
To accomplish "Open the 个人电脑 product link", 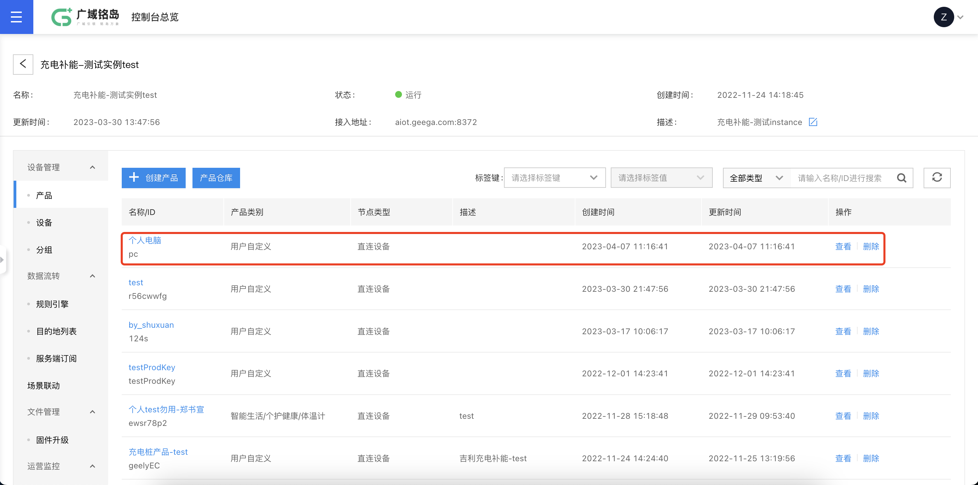I will coord(145,240).
